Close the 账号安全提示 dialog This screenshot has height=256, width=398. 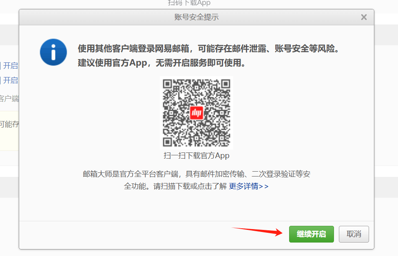click(x=364, y=17)
